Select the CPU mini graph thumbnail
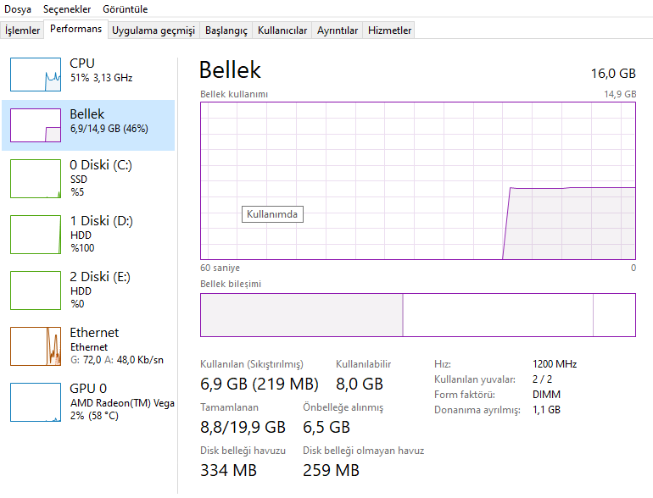Screen dimensions: 653x498 (x=36, y=75)
